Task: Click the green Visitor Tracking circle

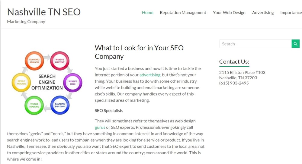Action: [x=34, y=105]
